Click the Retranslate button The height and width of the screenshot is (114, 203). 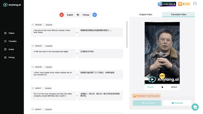tap(147, 103)
